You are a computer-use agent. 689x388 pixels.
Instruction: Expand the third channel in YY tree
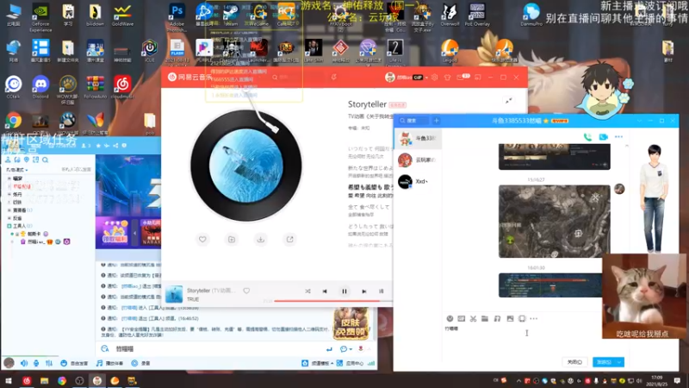9,195
